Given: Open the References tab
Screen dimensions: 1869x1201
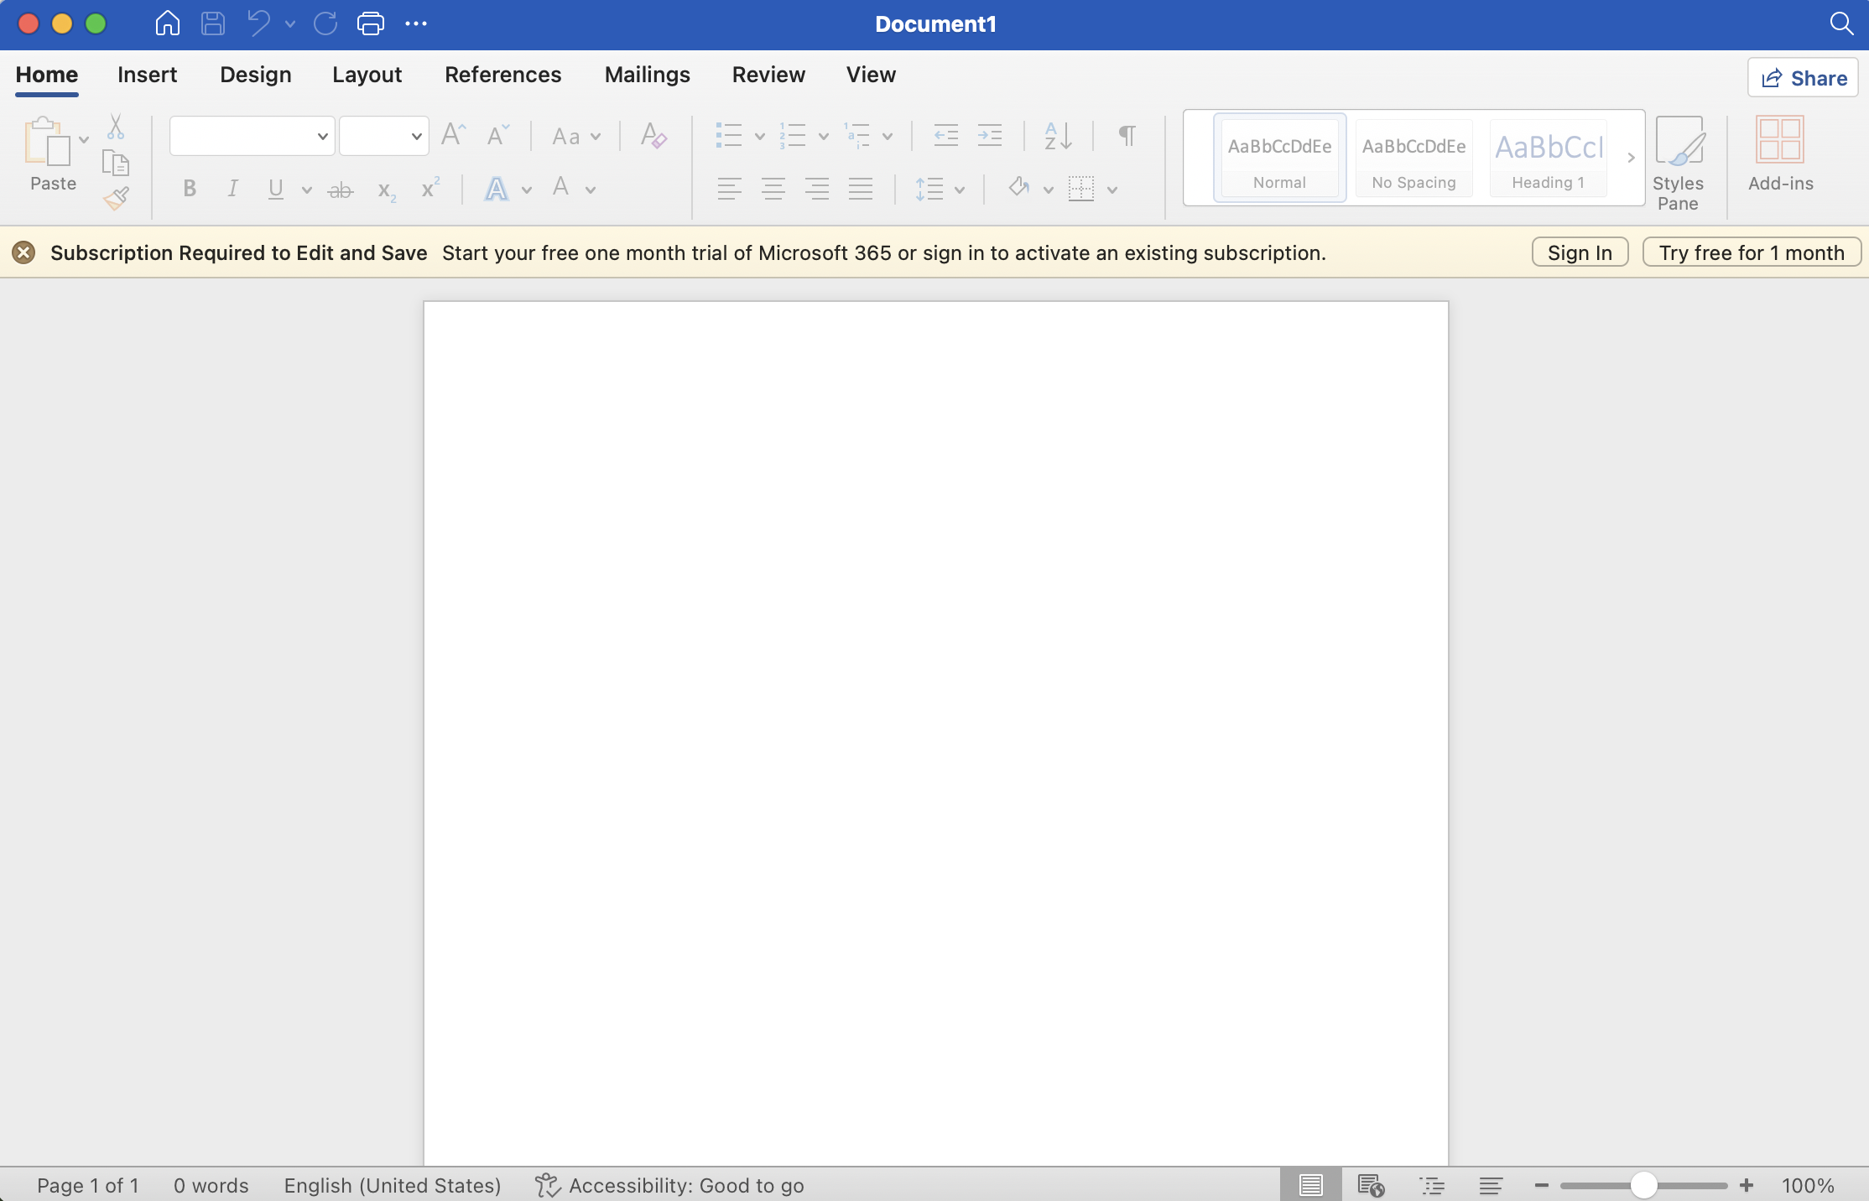Looking at the screenshot, I should click(502, 75).
